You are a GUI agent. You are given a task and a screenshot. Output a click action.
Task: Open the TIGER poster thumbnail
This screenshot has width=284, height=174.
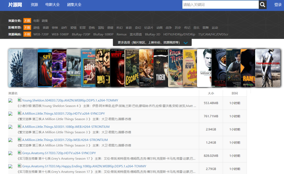tap(161, 68)
